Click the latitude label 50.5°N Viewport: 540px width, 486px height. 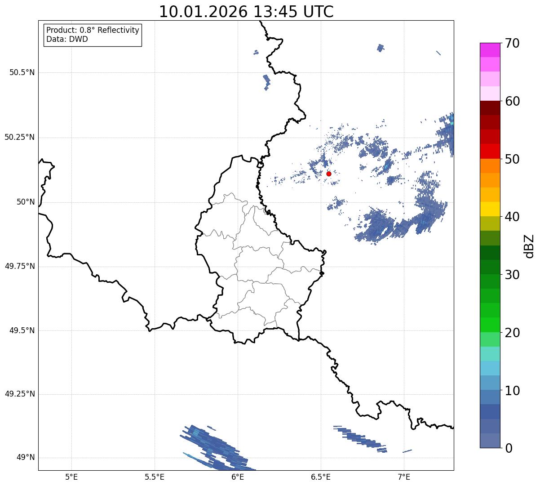coord(22,72)
